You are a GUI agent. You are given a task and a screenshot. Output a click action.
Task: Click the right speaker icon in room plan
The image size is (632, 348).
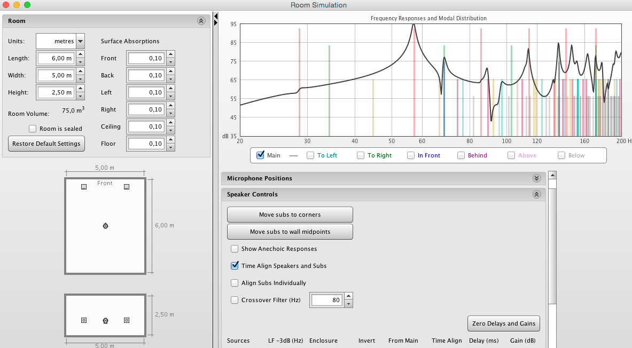click(x=127, y=187)
